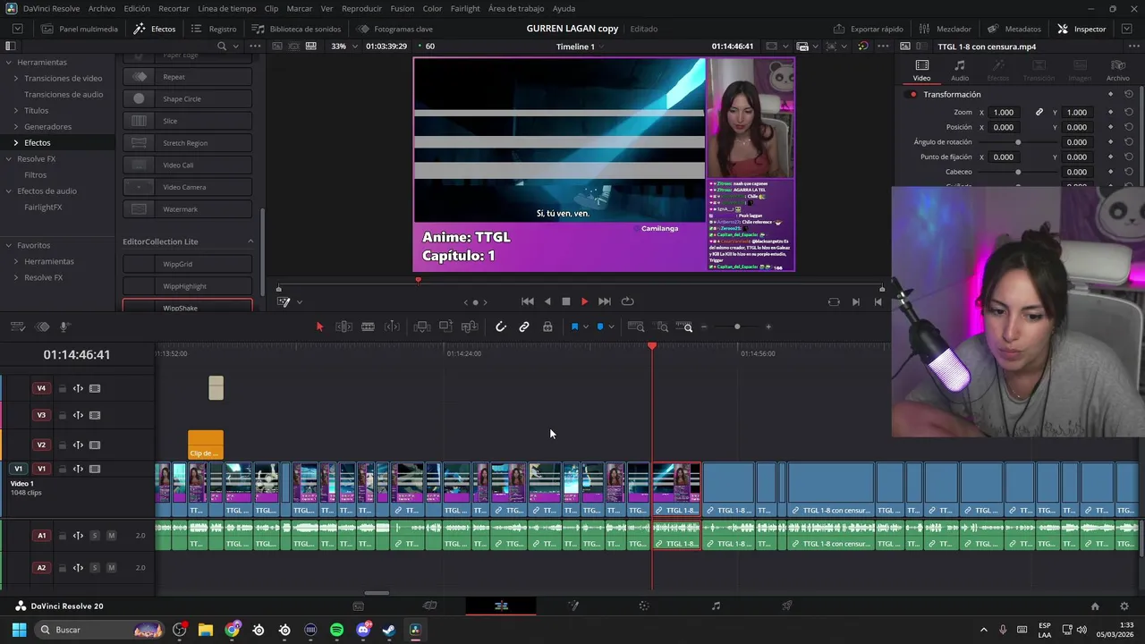Screen dimensions: 1145x644
Task: Jump to first frame button
Action: 528,301
